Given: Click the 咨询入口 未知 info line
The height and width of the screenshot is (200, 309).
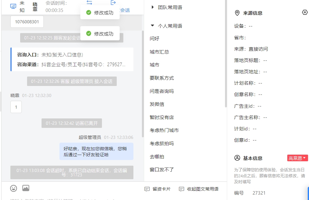Looking at the screenshot, I should [50, 55].
